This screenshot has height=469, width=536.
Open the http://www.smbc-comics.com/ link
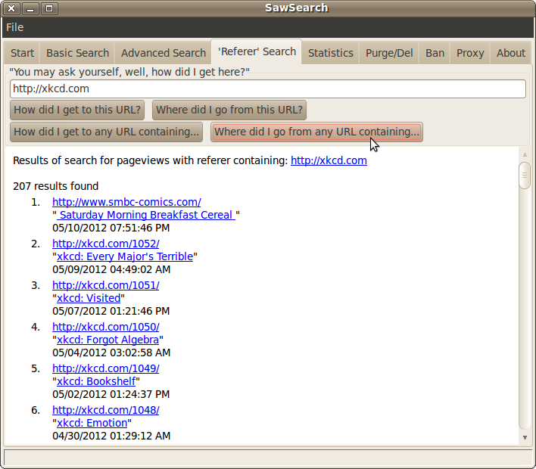pyautogui.click(x=126, y=202)
